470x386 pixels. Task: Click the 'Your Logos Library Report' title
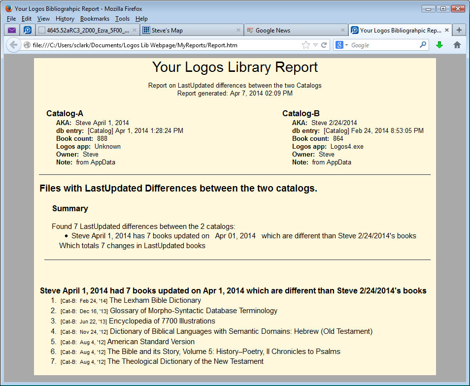tap(235, 67)
